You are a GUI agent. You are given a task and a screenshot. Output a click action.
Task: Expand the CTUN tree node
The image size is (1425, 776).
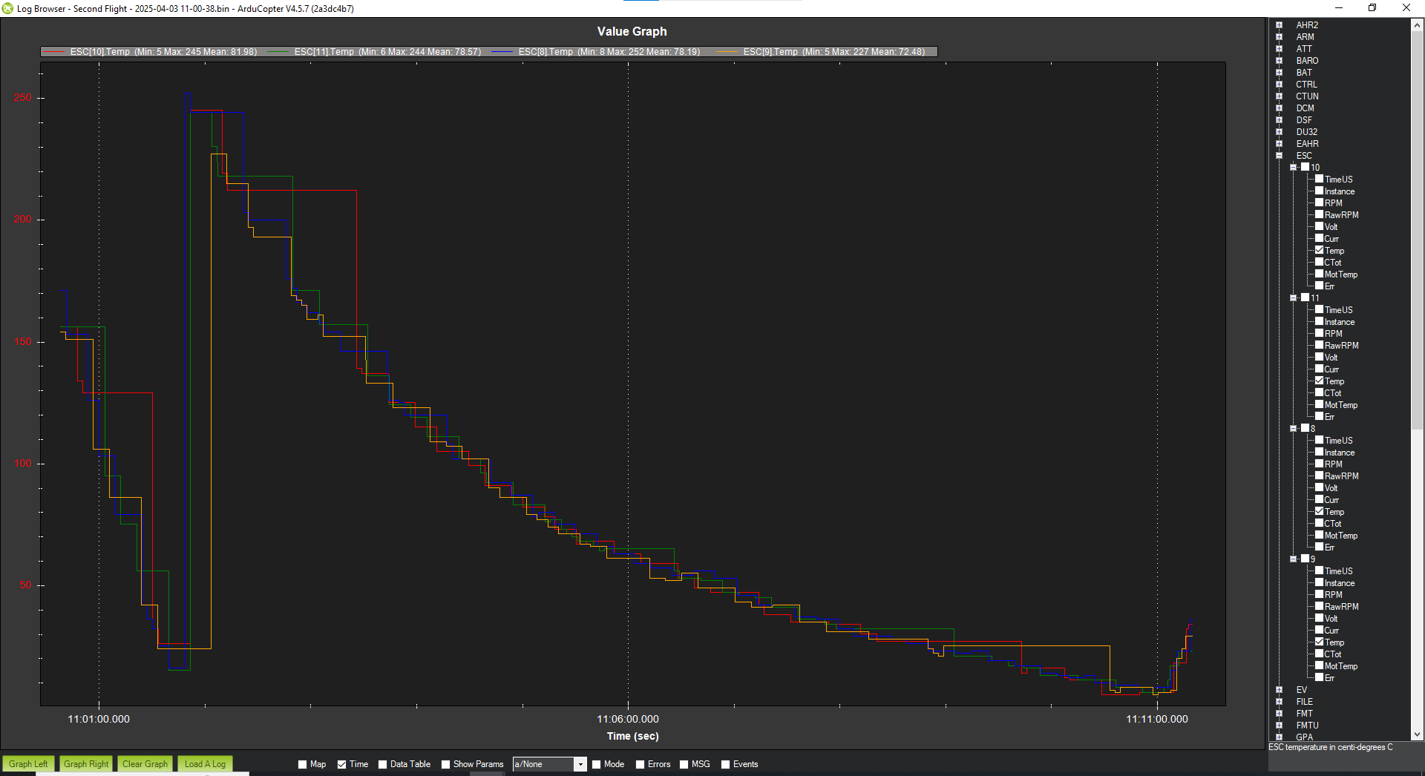tap(1279, 96)
